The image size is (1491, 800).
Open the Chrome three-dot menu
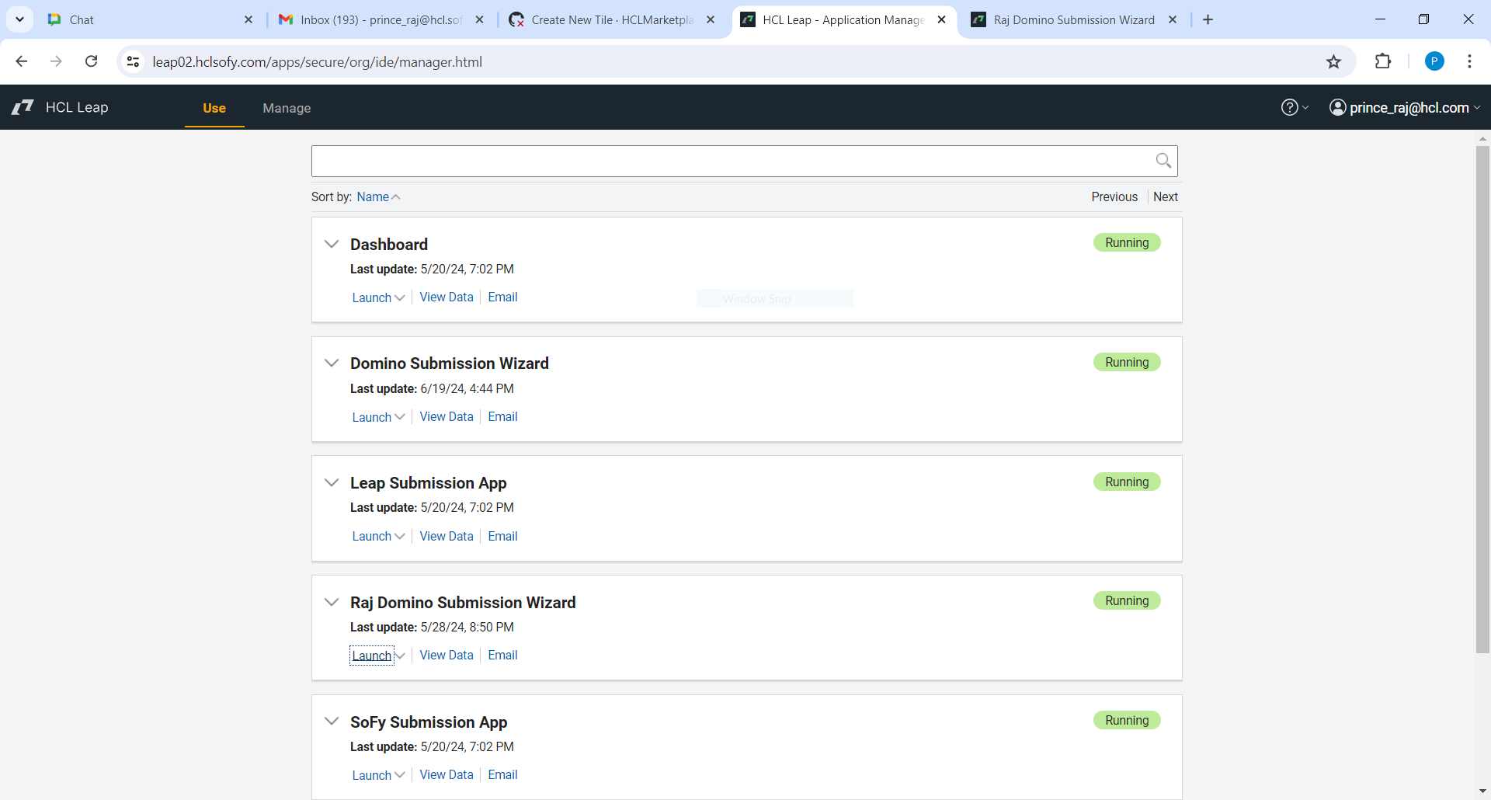1469,61
